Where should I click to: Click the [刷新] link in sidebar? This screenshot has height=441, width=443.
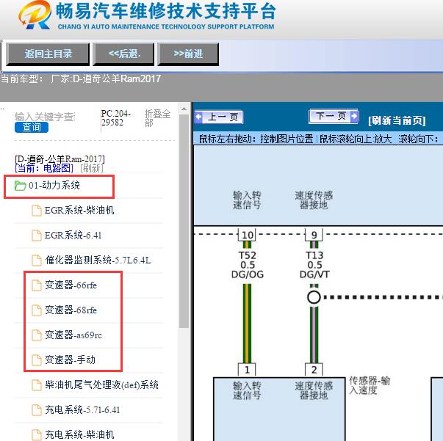click(92, 169)
